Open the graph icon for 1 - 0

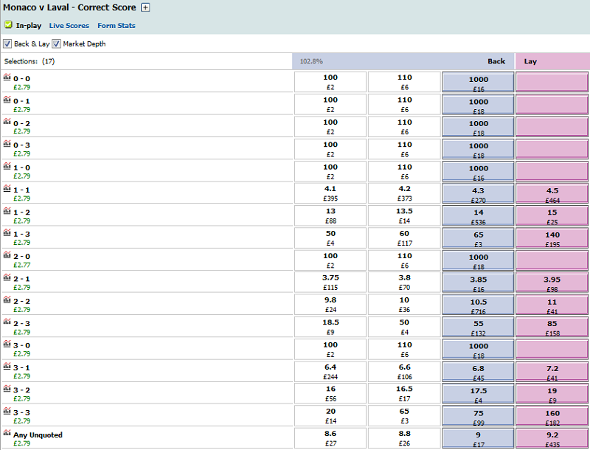[7, 166]
